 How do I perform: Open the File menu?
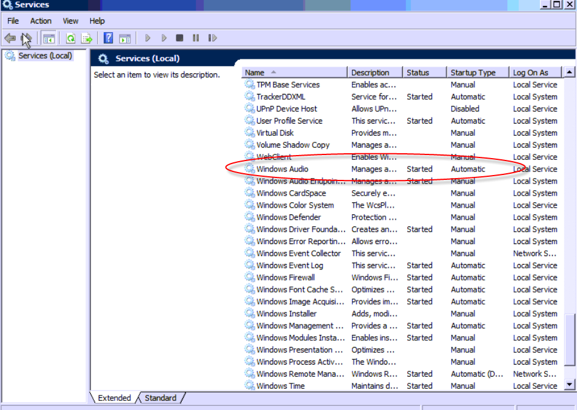pyautogui.click(x=13, y=21)
